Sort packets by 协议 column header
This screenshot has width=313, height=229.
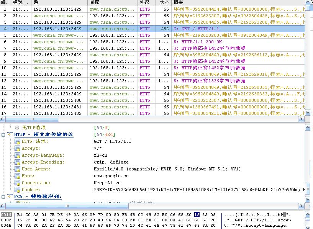point(147,2)
